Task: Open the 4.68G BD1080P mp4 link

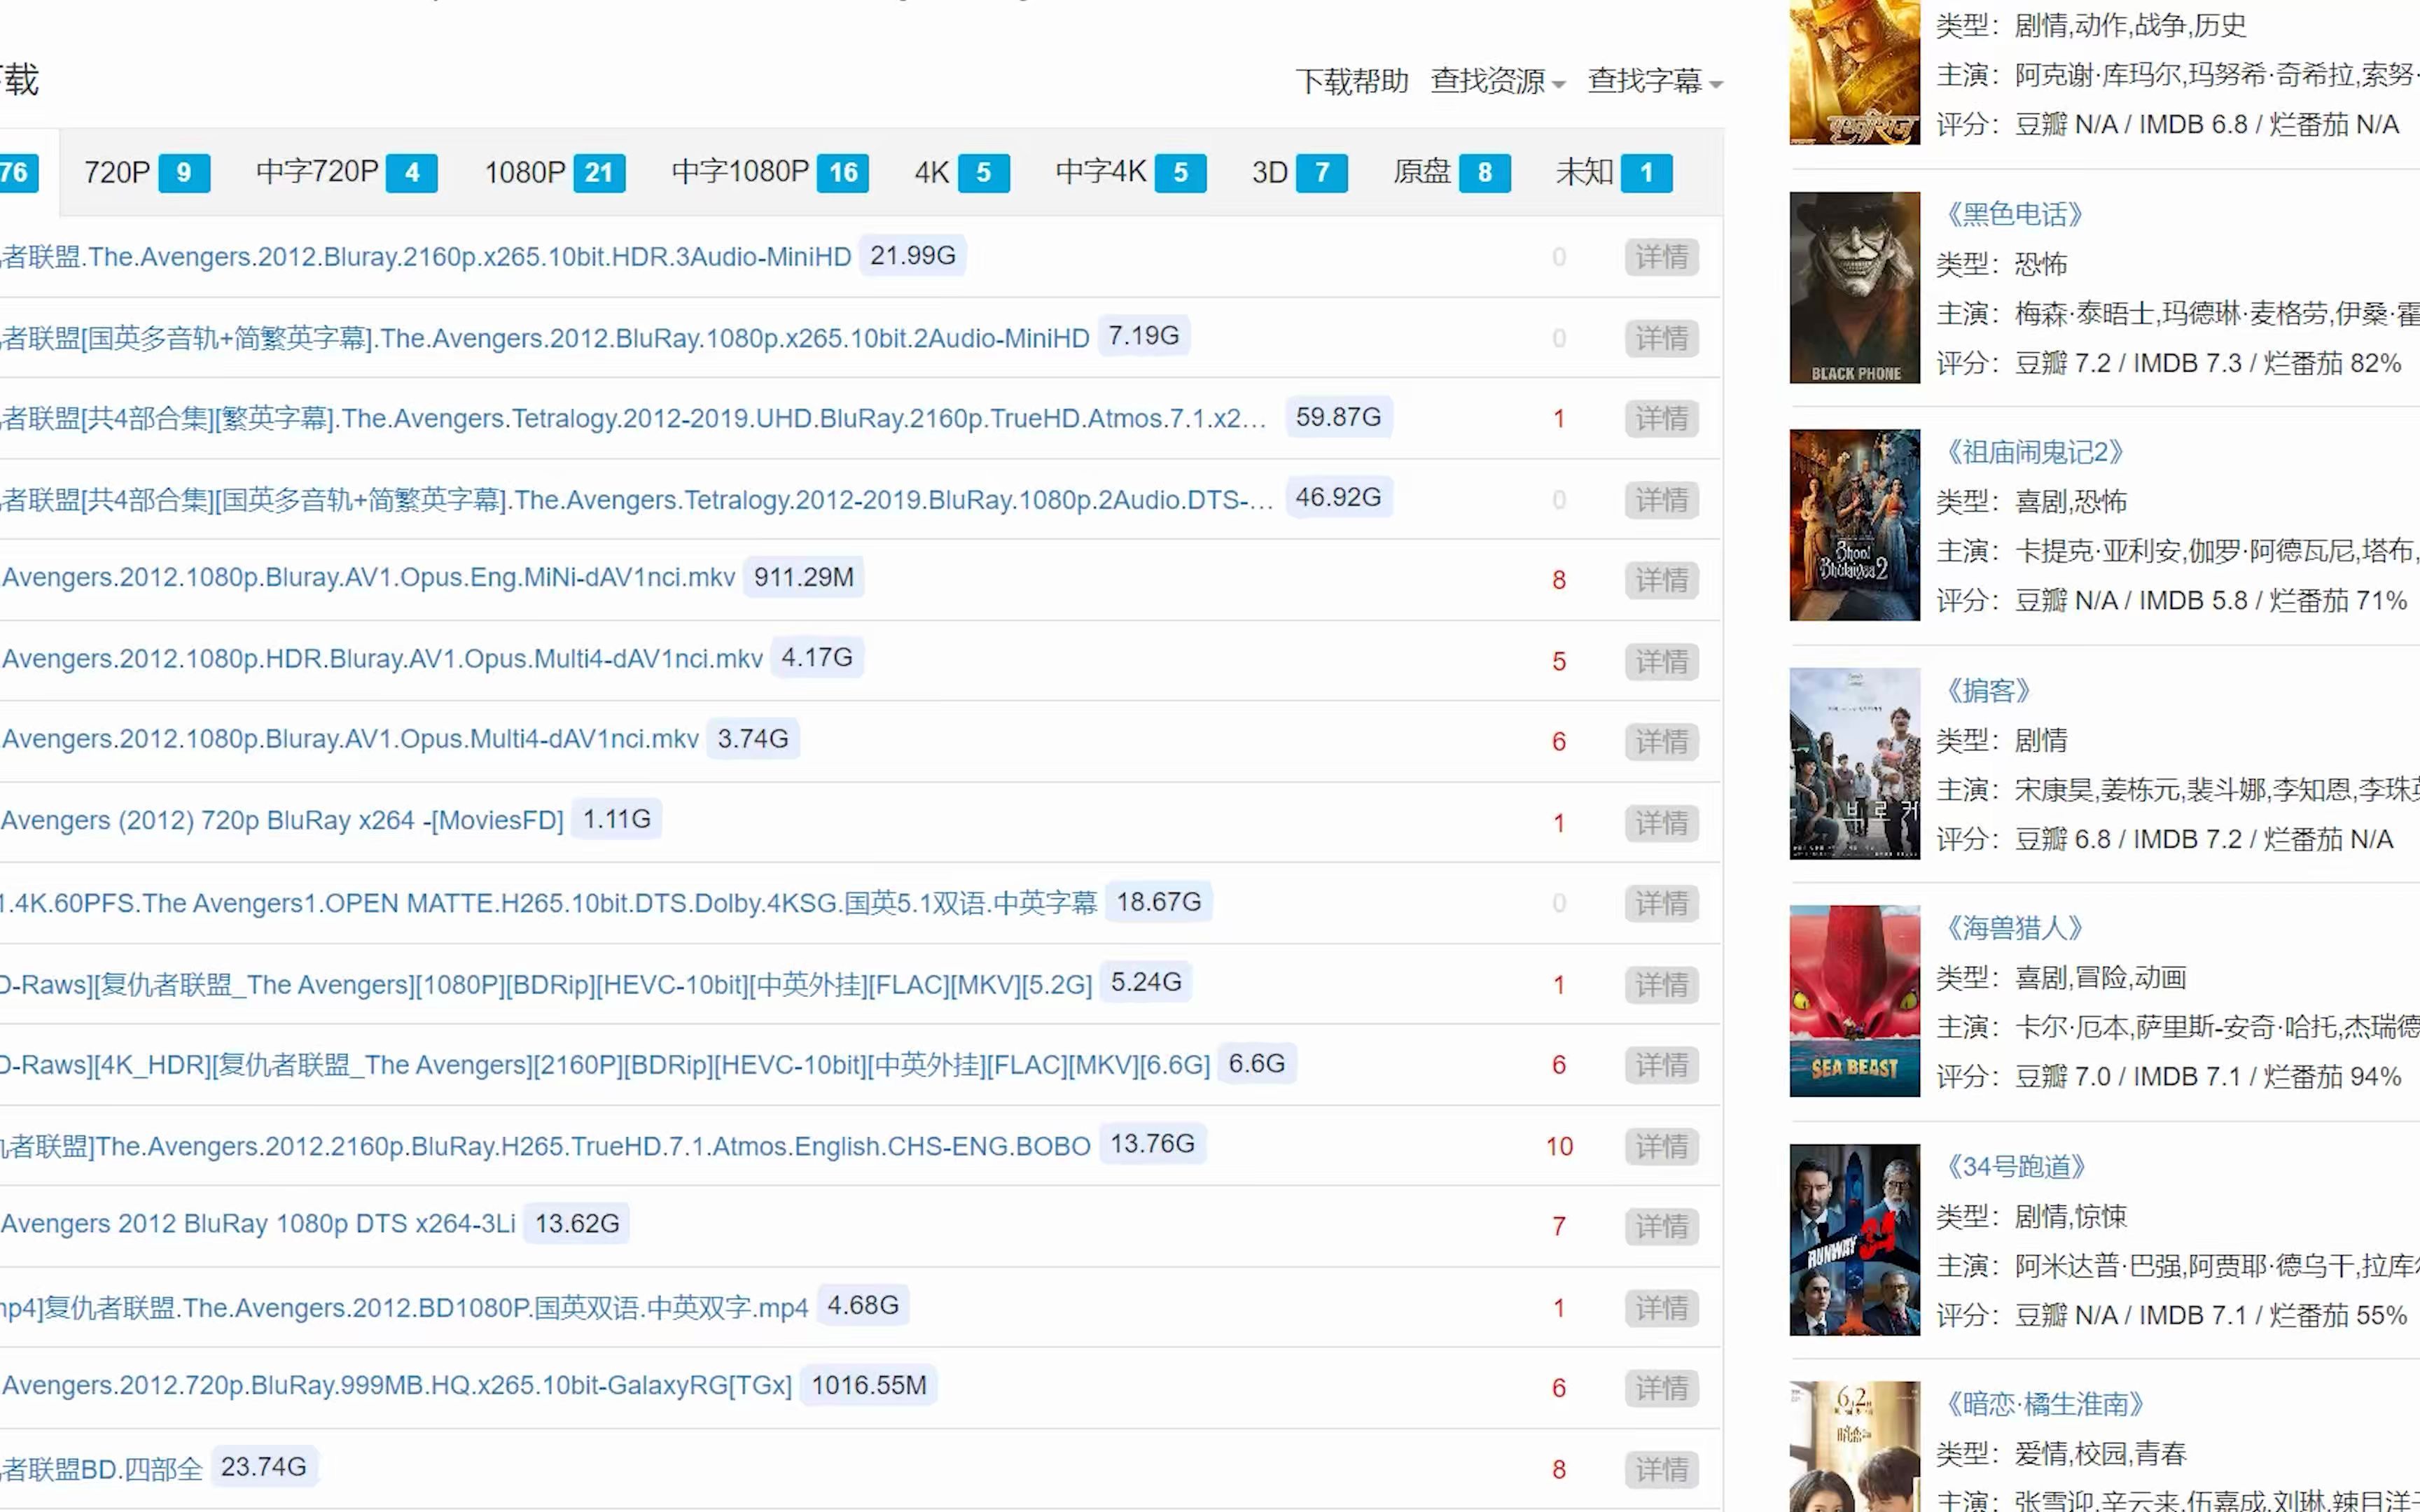Action: coord(404,1308)
